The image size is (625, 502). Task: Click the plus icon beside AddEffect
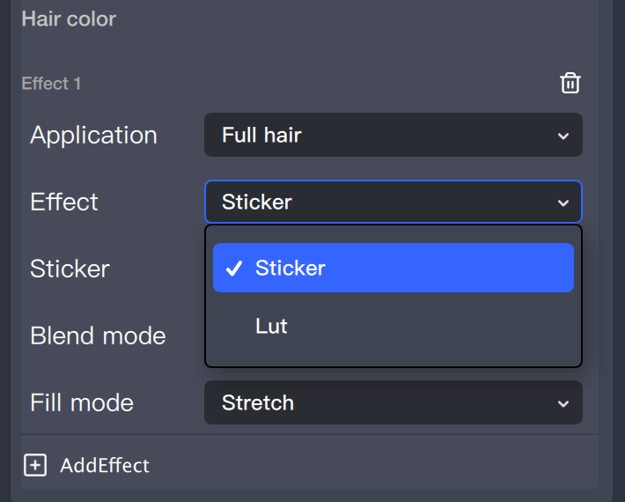click(34, 466)
